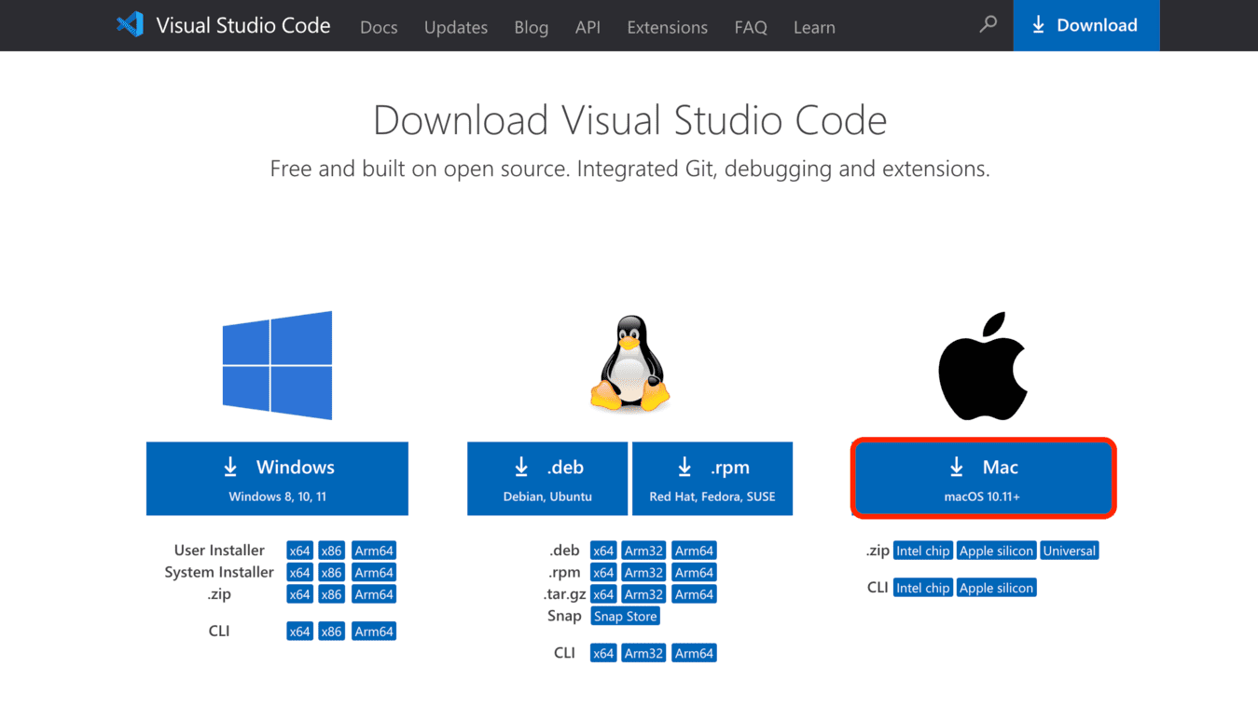
Task: Select Windows CLI x64 download
Action: pyautogui.click(x=299, y=632)
